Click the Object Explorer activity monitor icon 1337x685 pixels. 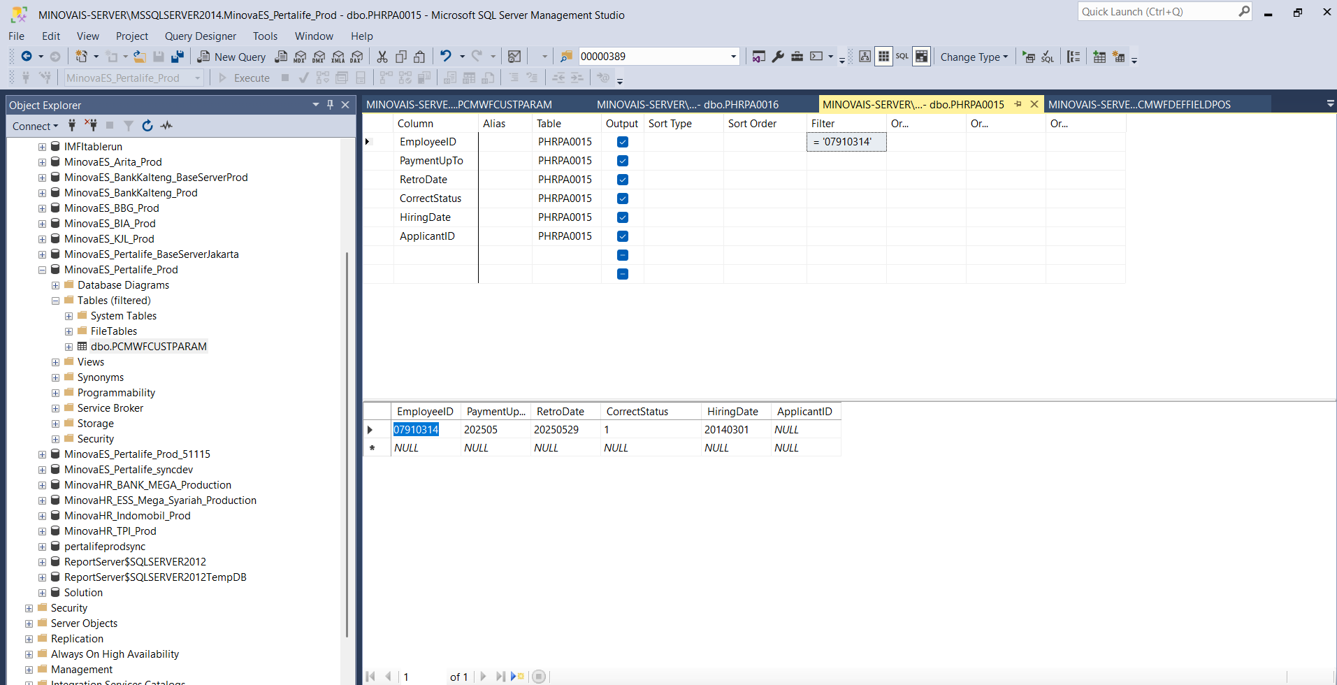(x=166, y=126)
